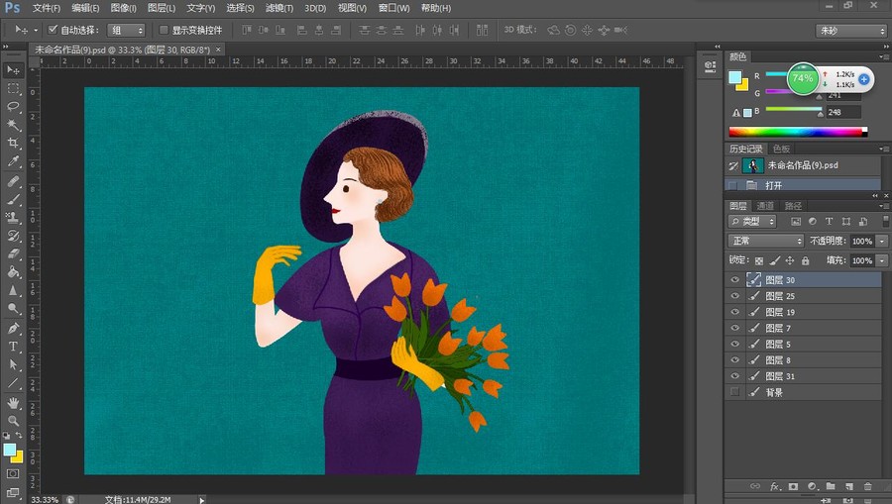Open the Layers panel flyout menu

883,206
